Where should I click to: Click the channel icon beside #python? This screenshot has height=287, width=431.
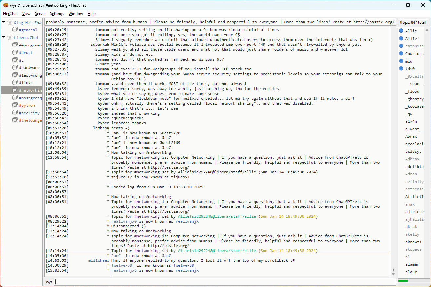click(15, 105)
